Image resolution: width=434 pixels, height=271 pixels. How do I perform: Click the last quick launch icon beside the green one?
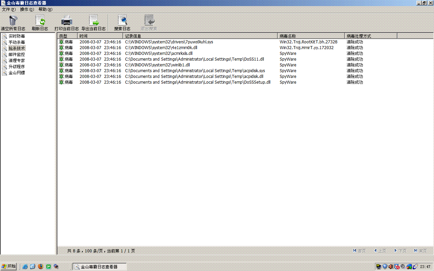[x=56, y=267]
